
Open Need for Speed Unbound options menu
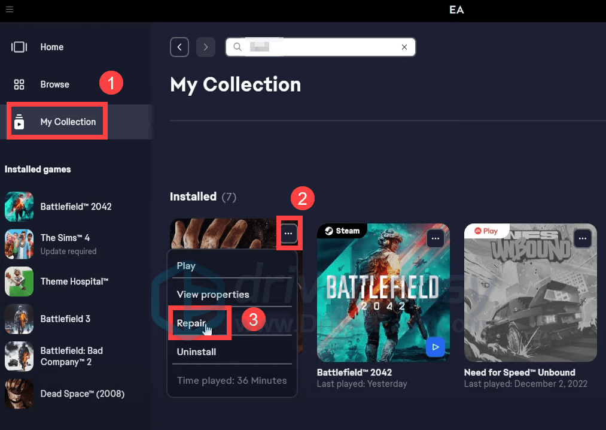(582, 238)
